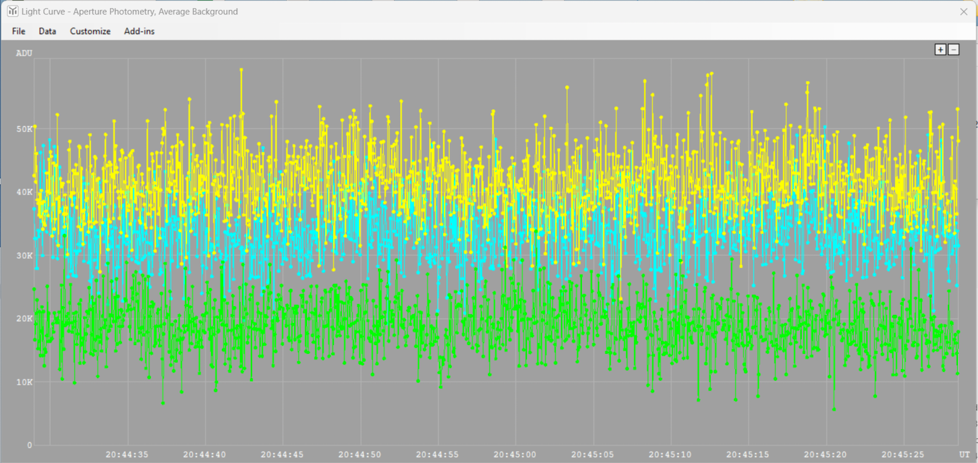Click the UT time axis label
978x463 pixels.
point(964,454)
